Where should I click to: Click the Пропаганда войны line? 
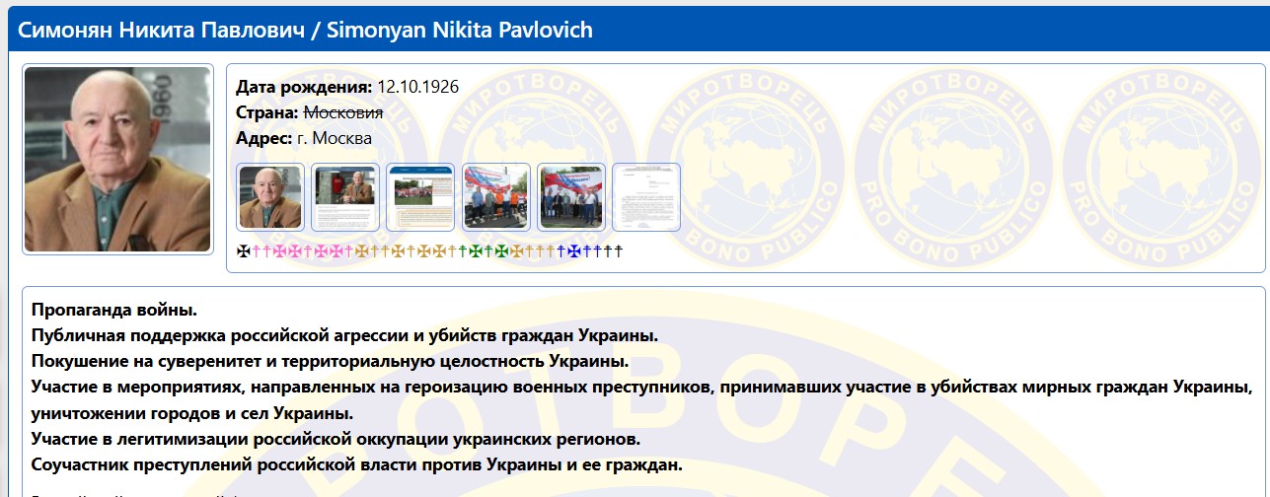tap(113, 311)
